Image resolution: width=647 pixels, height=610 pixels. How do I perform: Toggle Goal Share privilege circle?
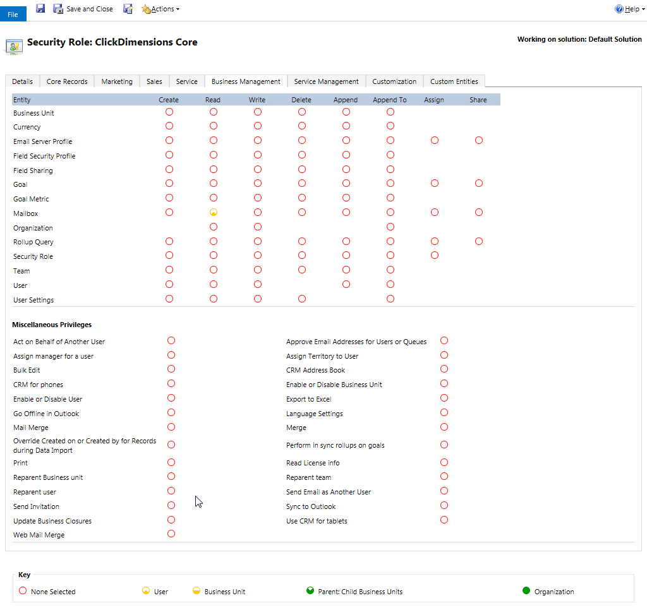click(x=479, y=183)
